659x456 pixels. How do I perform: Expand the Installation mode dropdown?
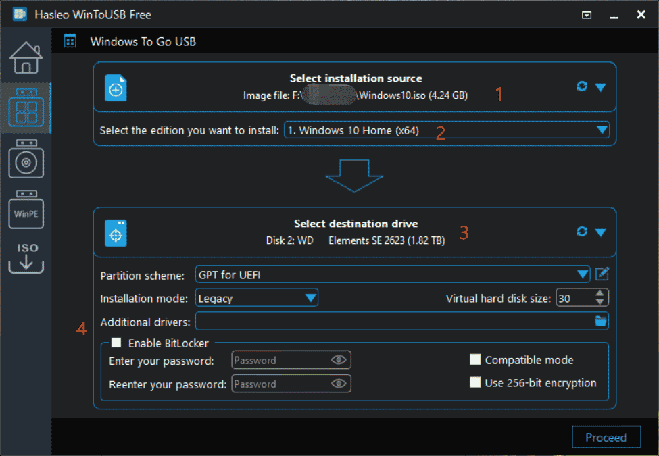(x=310, y=297)
